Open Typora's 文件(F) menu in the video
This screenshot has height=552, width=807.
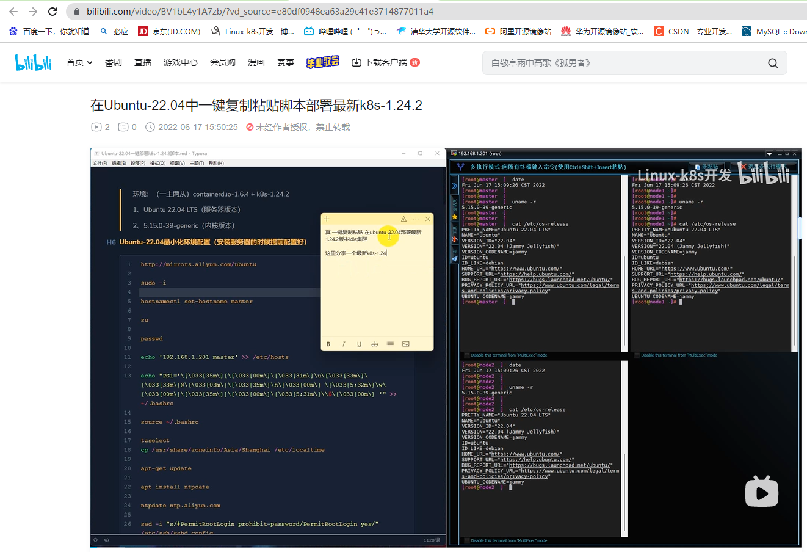tap(100, 163)
